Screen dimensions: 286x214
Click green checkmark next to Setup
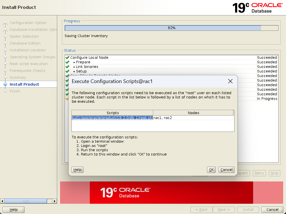pyautogui.click(x=67, y=71)
